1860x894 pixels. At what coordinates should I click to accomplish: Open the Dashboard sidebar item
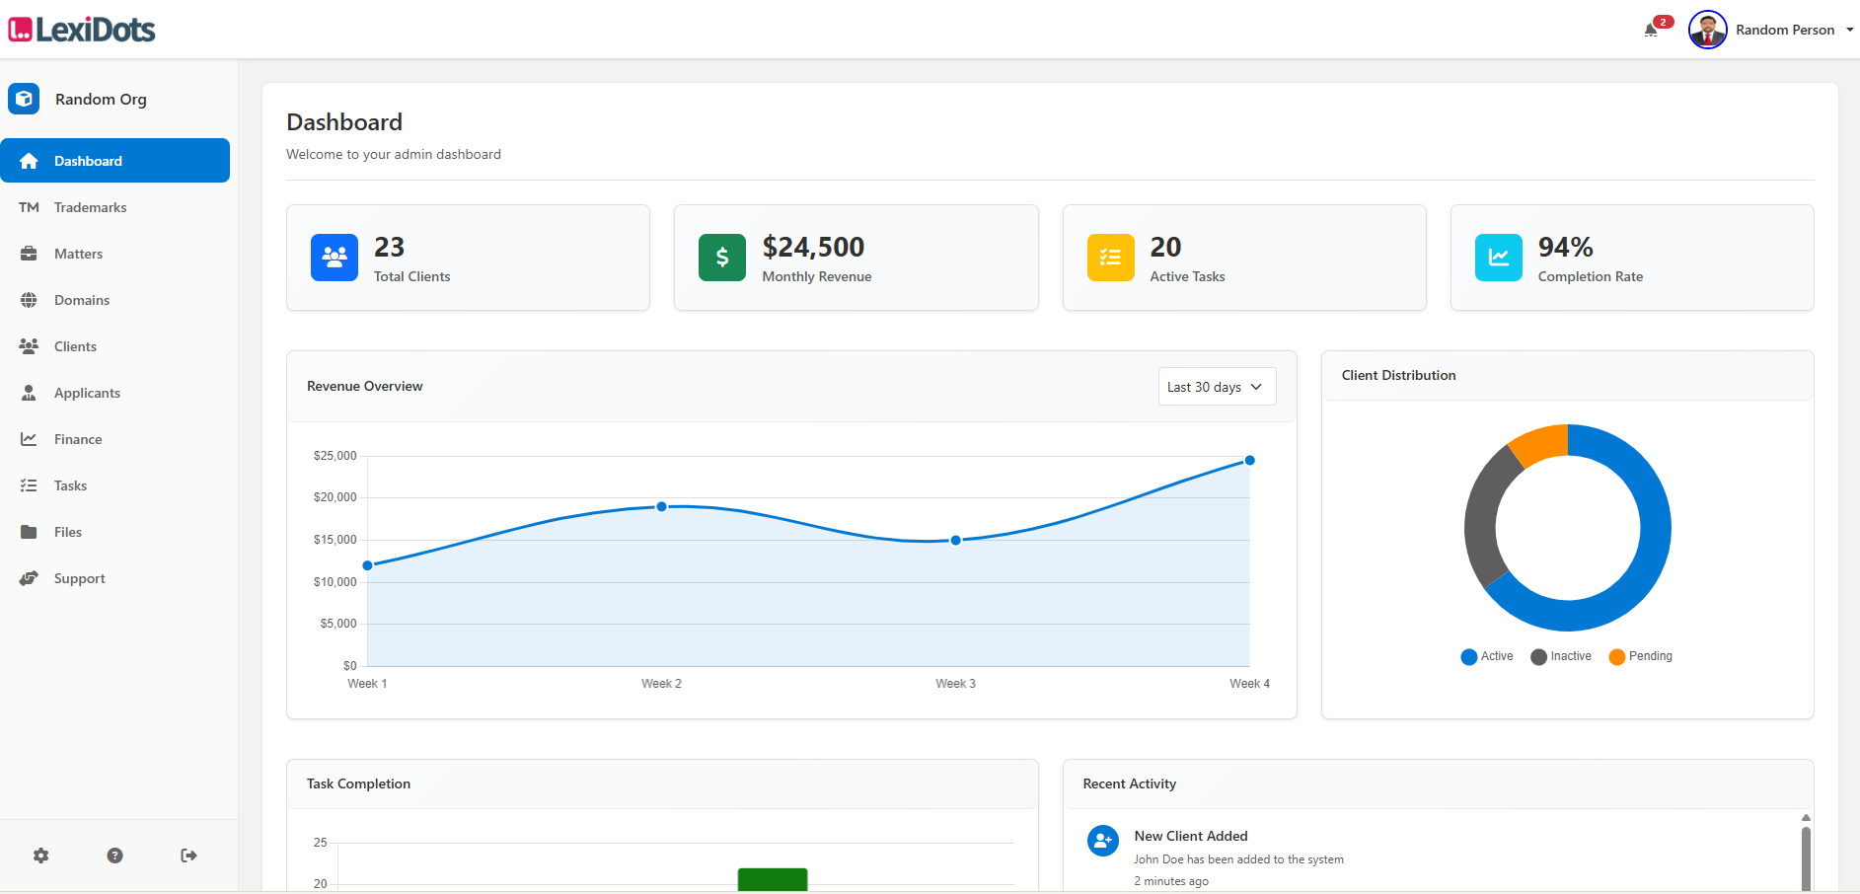pos(114,161)
